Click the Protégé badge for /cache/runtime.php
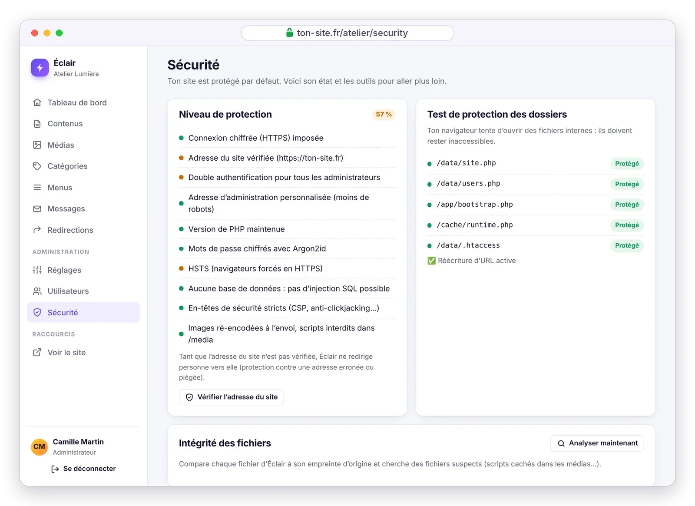 click(627, 225)
